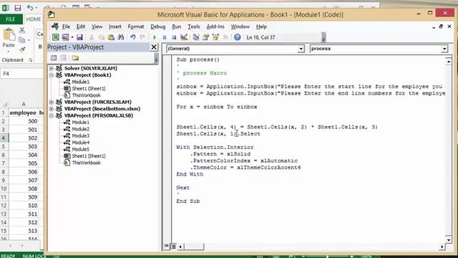458x258 pixels.
Task: Click the Redo toolbar icon
Action: pos(142,37)
